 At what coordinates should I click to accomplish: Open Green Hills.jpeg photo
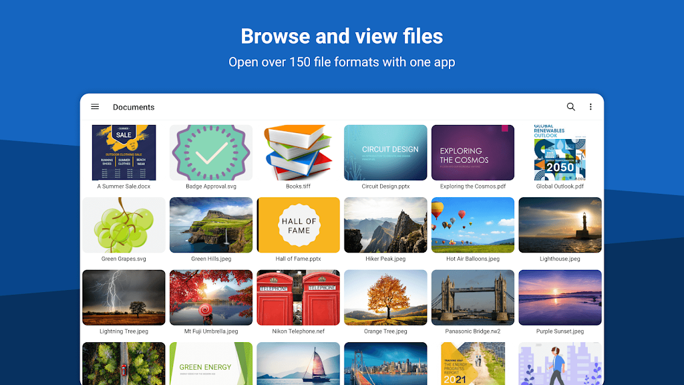(x=211, y=225)
